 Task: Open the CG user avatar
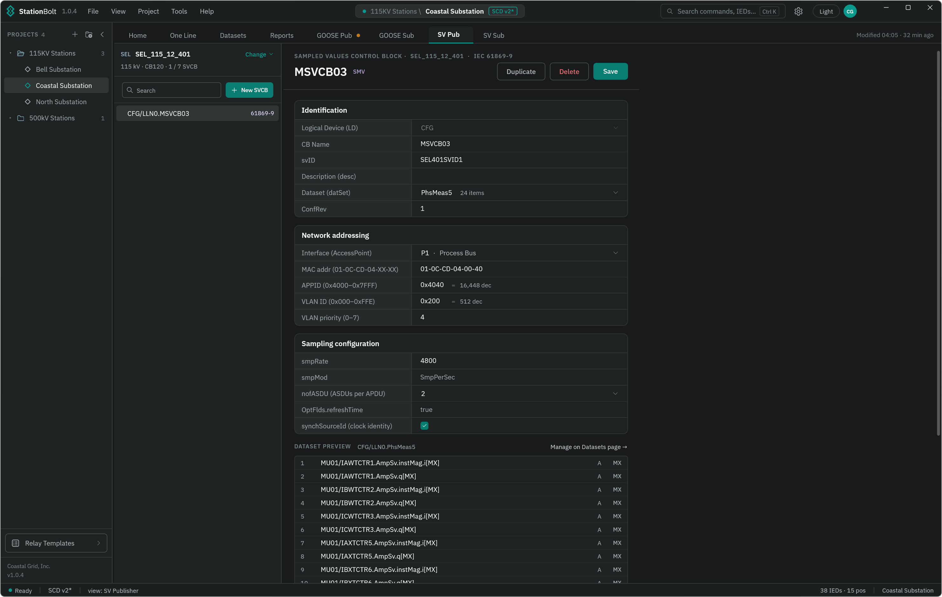(x=850, y=11)
